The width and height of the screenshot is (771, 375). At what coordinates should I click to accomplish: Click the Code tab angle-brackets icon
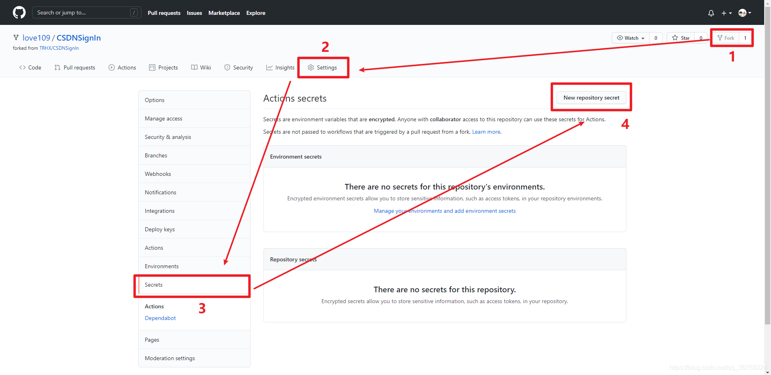22,67
